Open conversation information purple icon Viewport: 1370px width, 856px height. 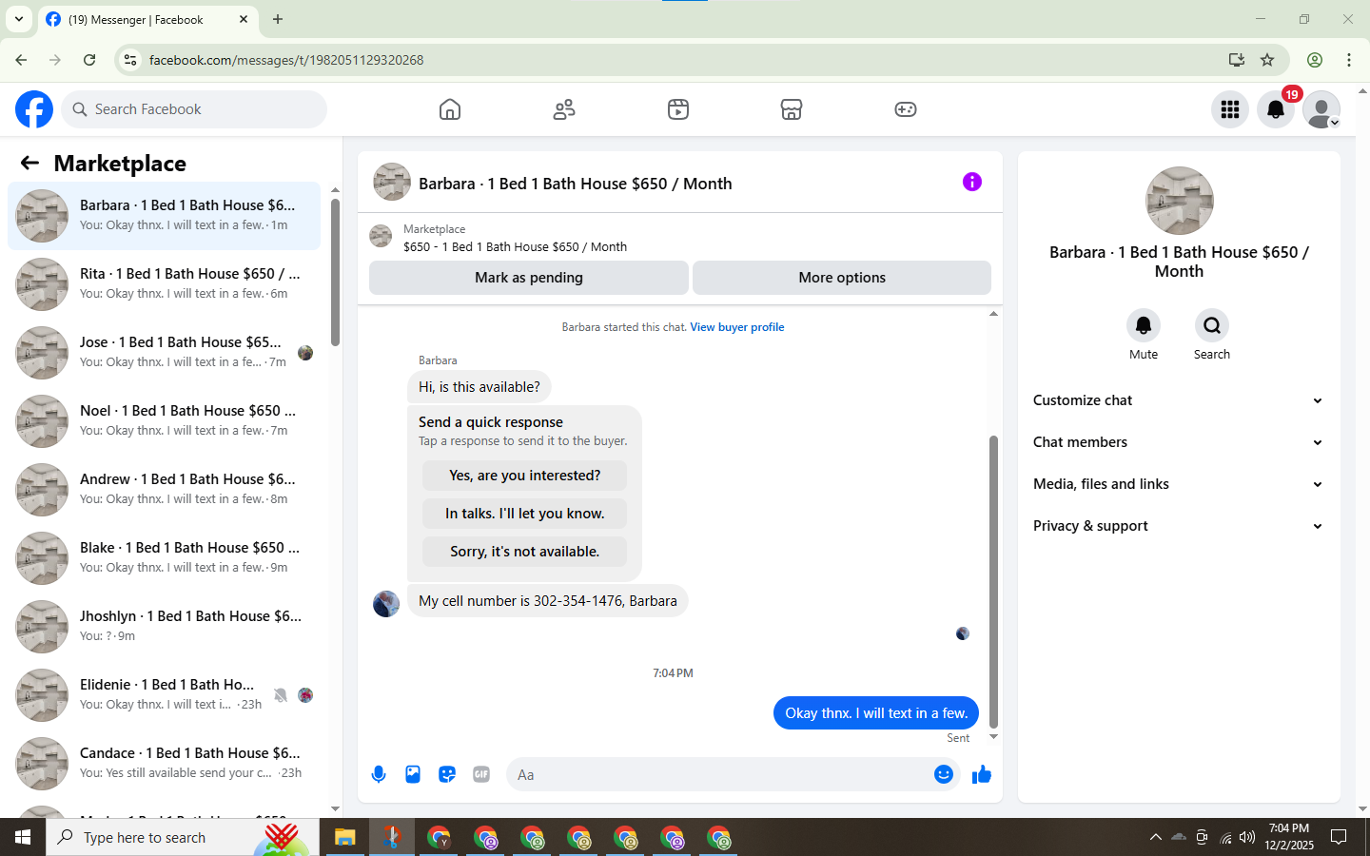(971, 182)
